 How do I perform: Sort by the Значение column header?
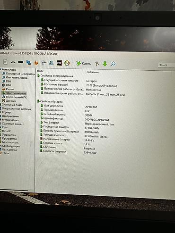point(93,72)
